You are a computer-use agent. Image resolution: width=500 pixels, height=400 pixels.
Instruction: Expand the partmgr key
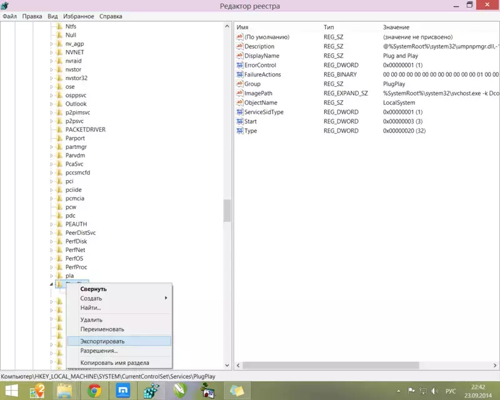[51, 147]
